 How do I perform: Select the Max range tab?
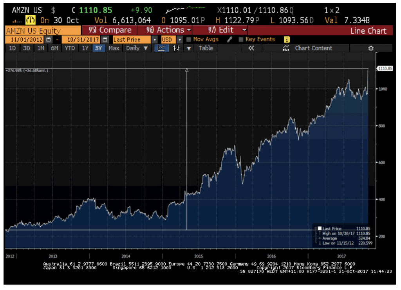point(114,48)
